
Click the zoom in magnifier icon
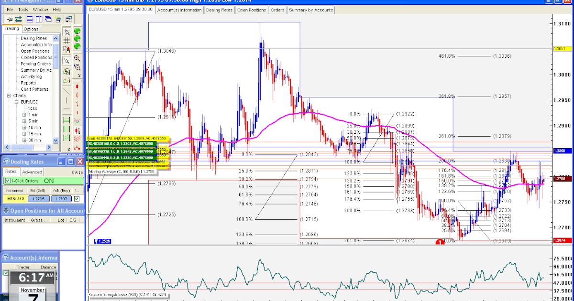coord(77,58)
